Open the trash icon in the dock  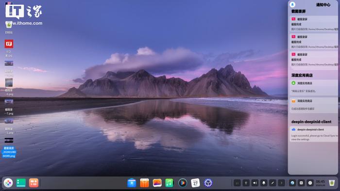[x=332, y=183]
